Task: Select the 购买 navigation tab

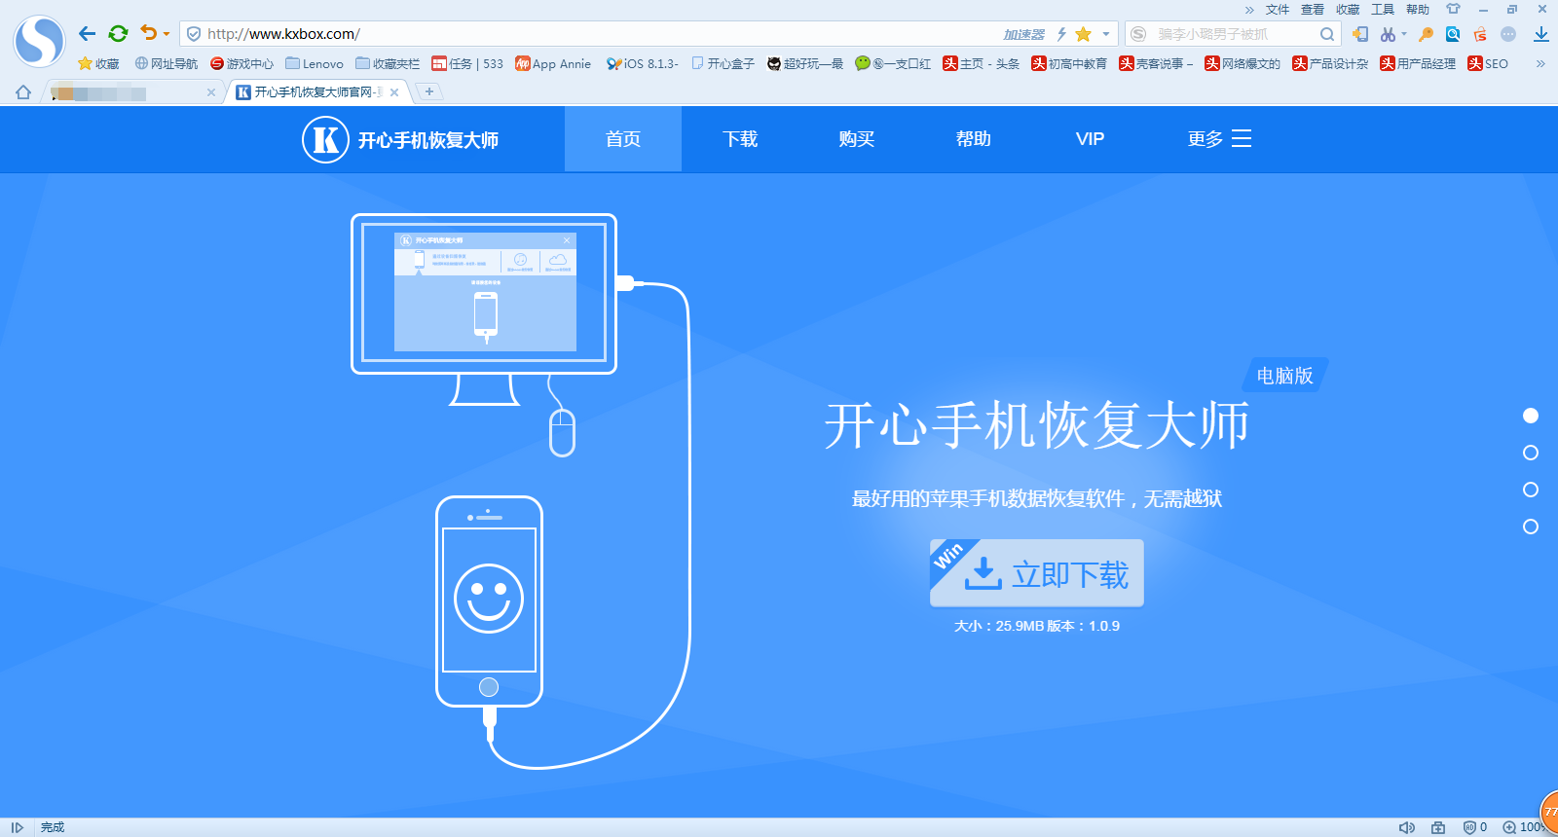Action: (857, 139)
